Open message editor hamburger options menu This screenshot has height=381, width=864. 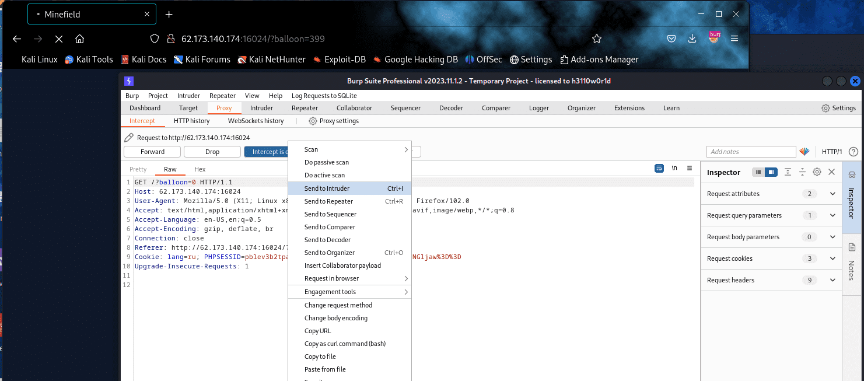pyautogui.click(x=689, y=168)
